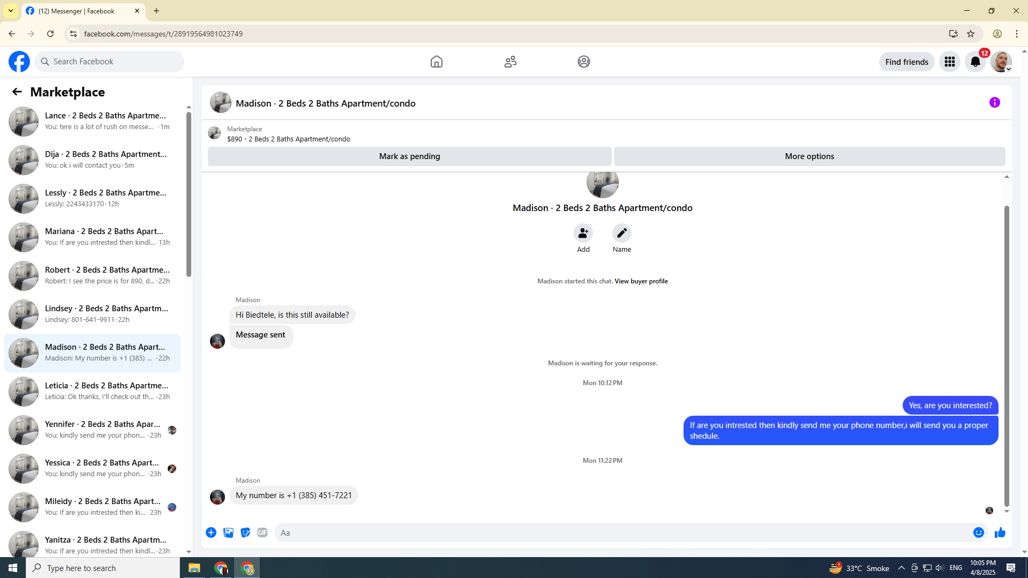The width and height of the screenshot is (1028, 578).
Task: Bookmark this page with the star icon
Action: click(x=971, y=34)
